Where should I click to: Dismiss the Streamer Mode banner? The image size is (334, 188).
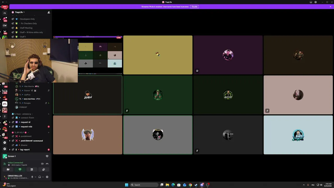point(330,7)
